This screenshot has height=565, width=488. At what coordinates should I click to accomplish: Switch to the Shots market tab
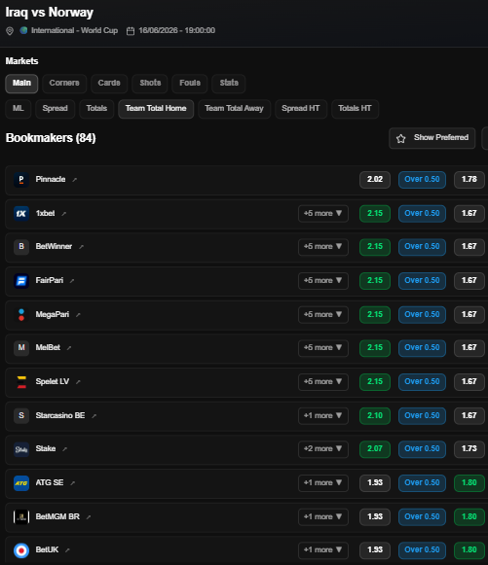point(150,84)
